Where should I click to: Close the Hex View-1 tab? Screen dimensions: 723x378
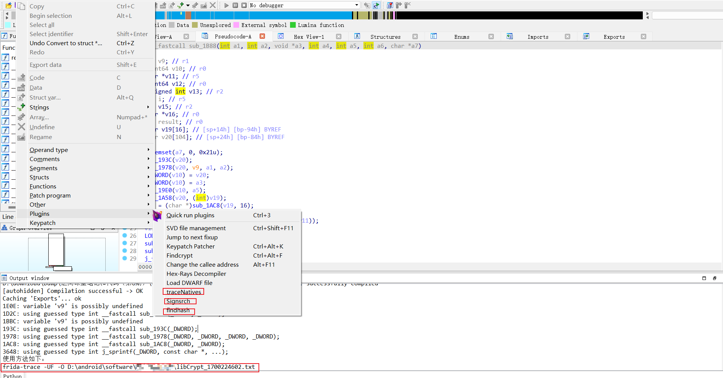(x=339, y=36)
